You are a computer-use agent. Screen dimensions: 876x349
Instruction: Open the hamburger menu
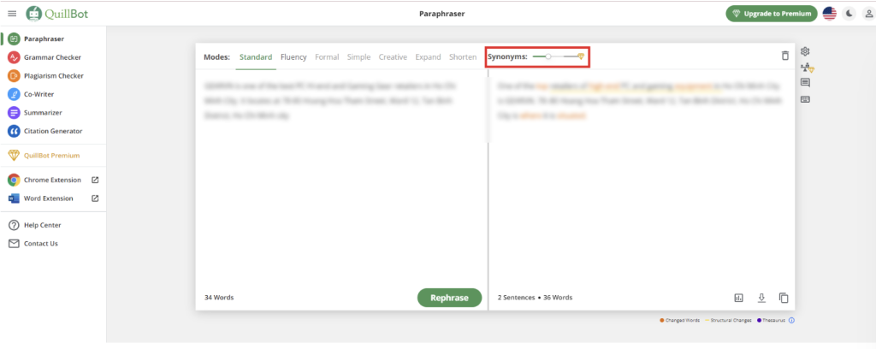click(x=12, y=14)
